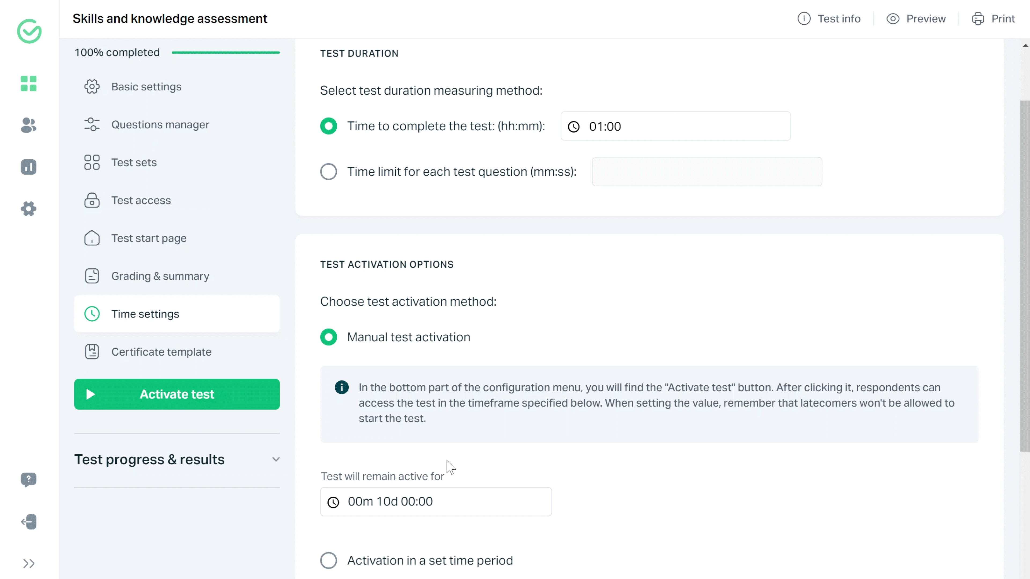Open the results chart icon in sidebar
1030x579 pixels.
28,167
